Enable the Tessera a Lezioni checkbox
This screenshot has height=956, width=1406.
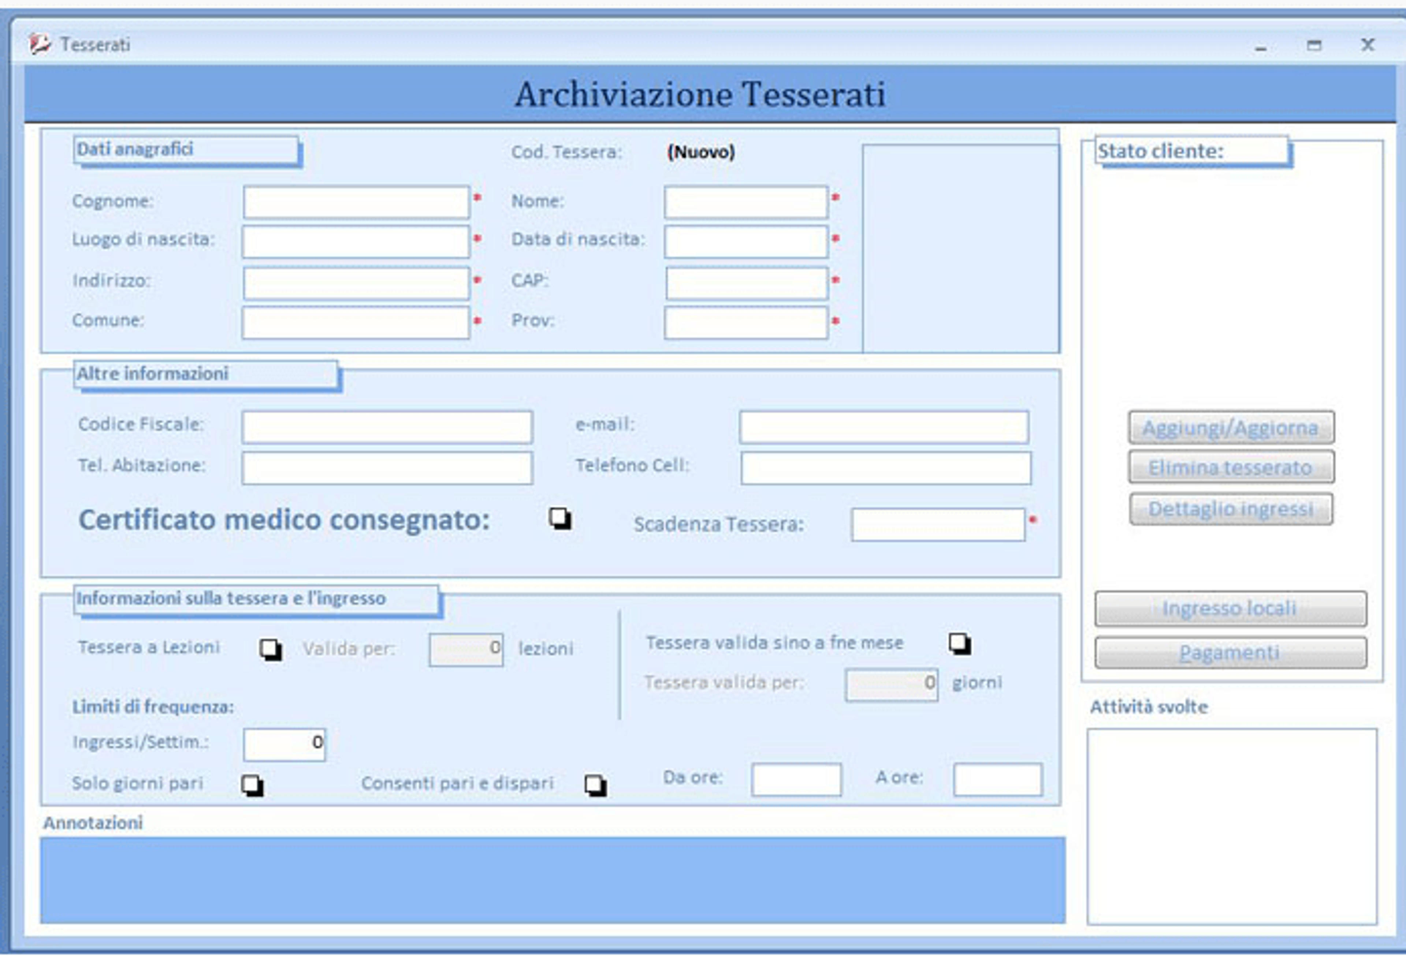click(x=271, y=649)
